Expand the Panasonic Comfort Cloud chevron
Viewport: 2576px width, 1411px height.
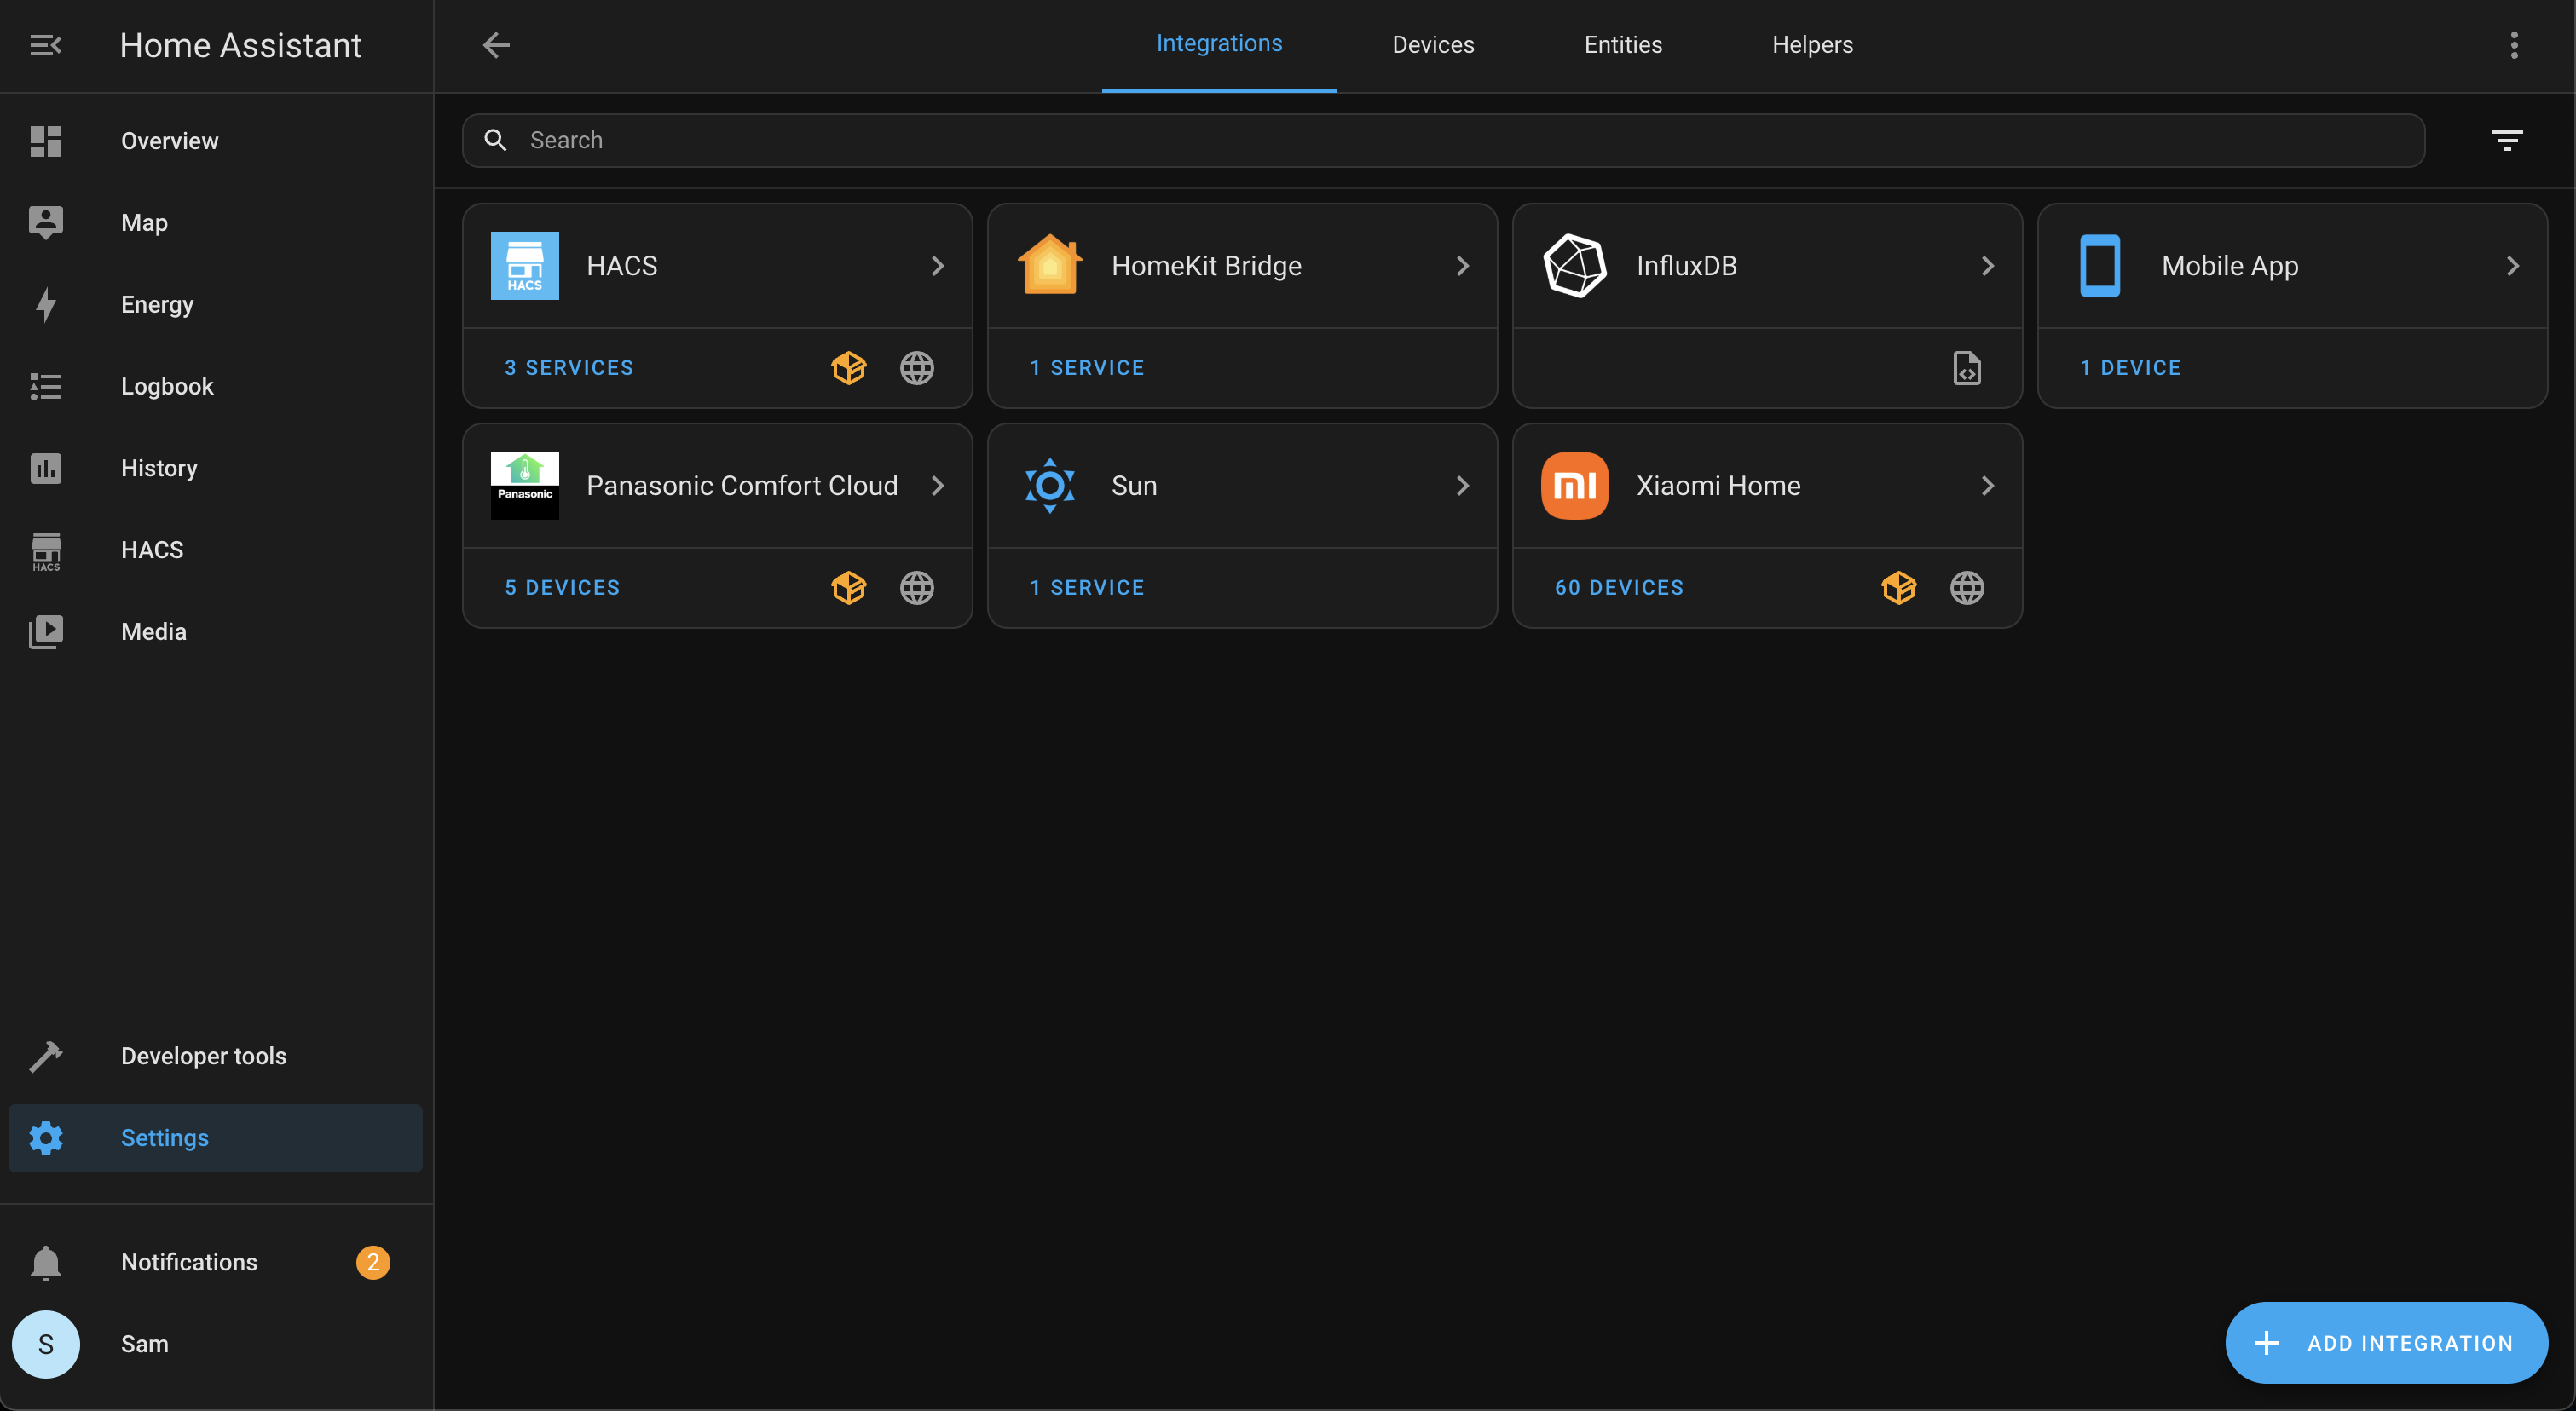[x=937, y=486]
